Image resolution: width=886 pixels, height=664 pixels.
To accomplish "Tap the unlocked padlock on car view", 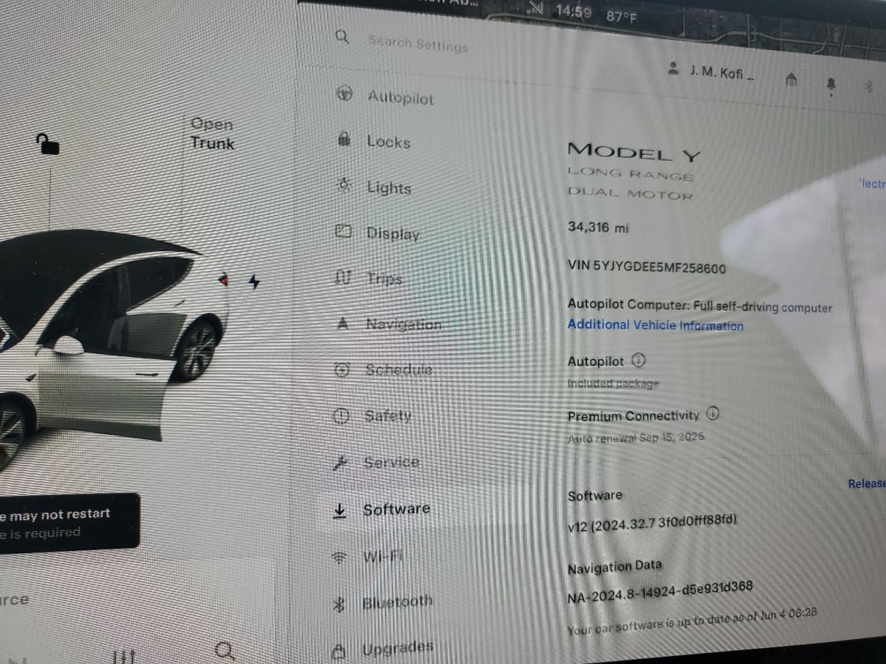I will point(47,143).
